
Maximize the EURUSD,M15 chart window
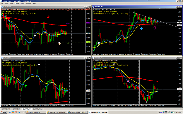(87, 7)
